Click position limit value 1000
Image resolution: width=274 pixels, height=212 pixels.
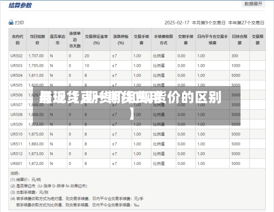pyautogui.click(x=236, y=66)
